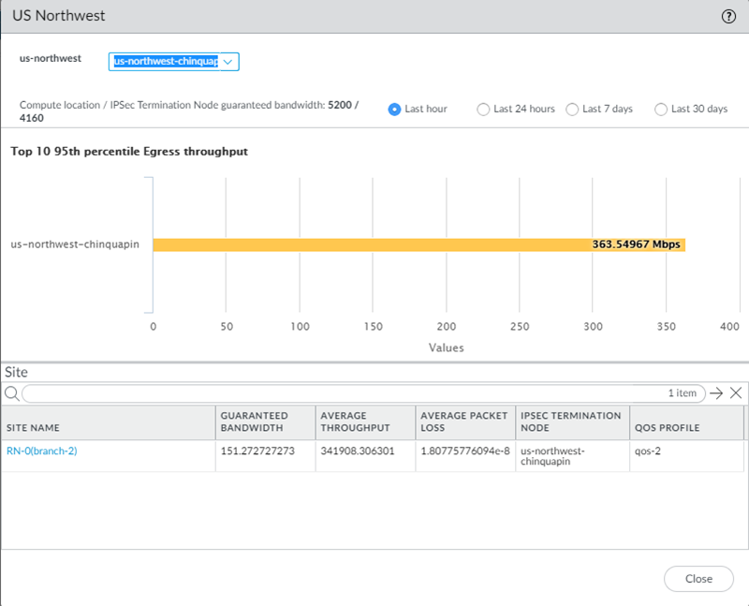Click the Site search input field
Screen dimensions: 749x606
click(337, 393)
